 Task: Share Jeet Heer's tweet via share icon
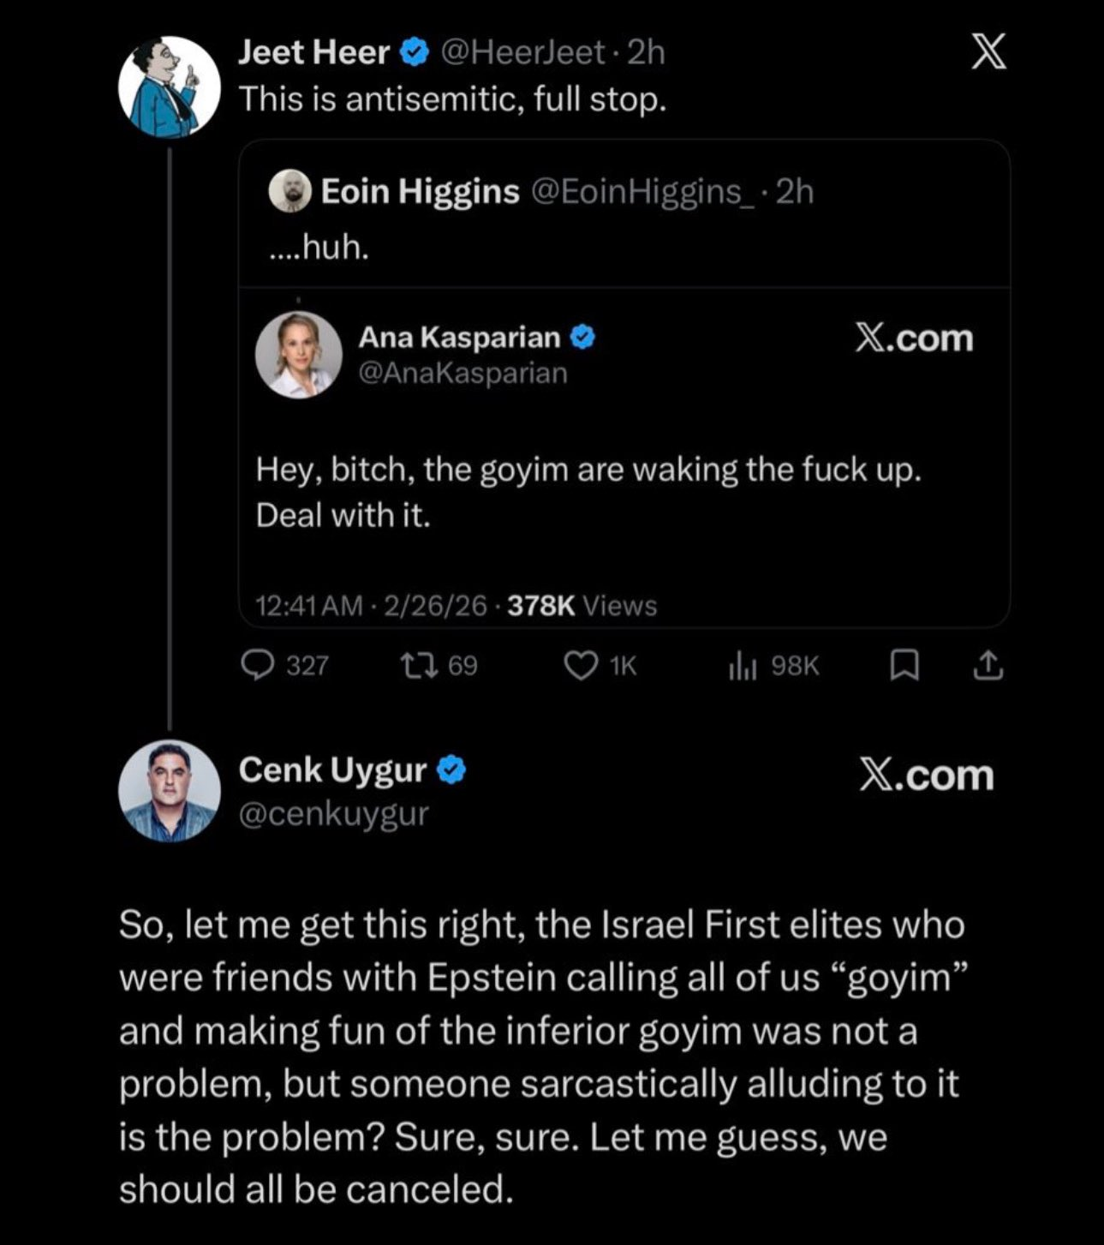point(988,666)
